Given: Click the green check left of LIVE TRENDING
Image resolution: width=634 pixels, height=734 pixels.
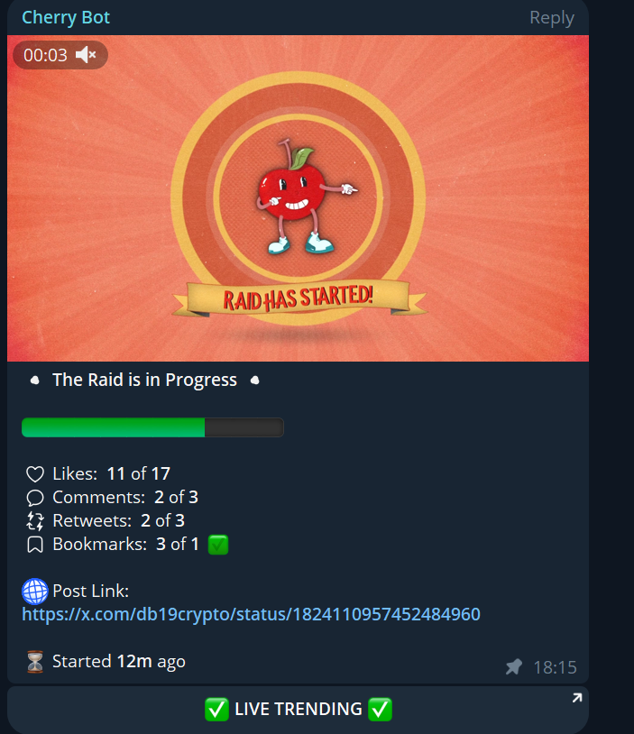Looking at the screenshot, I should tap(216, 709).
